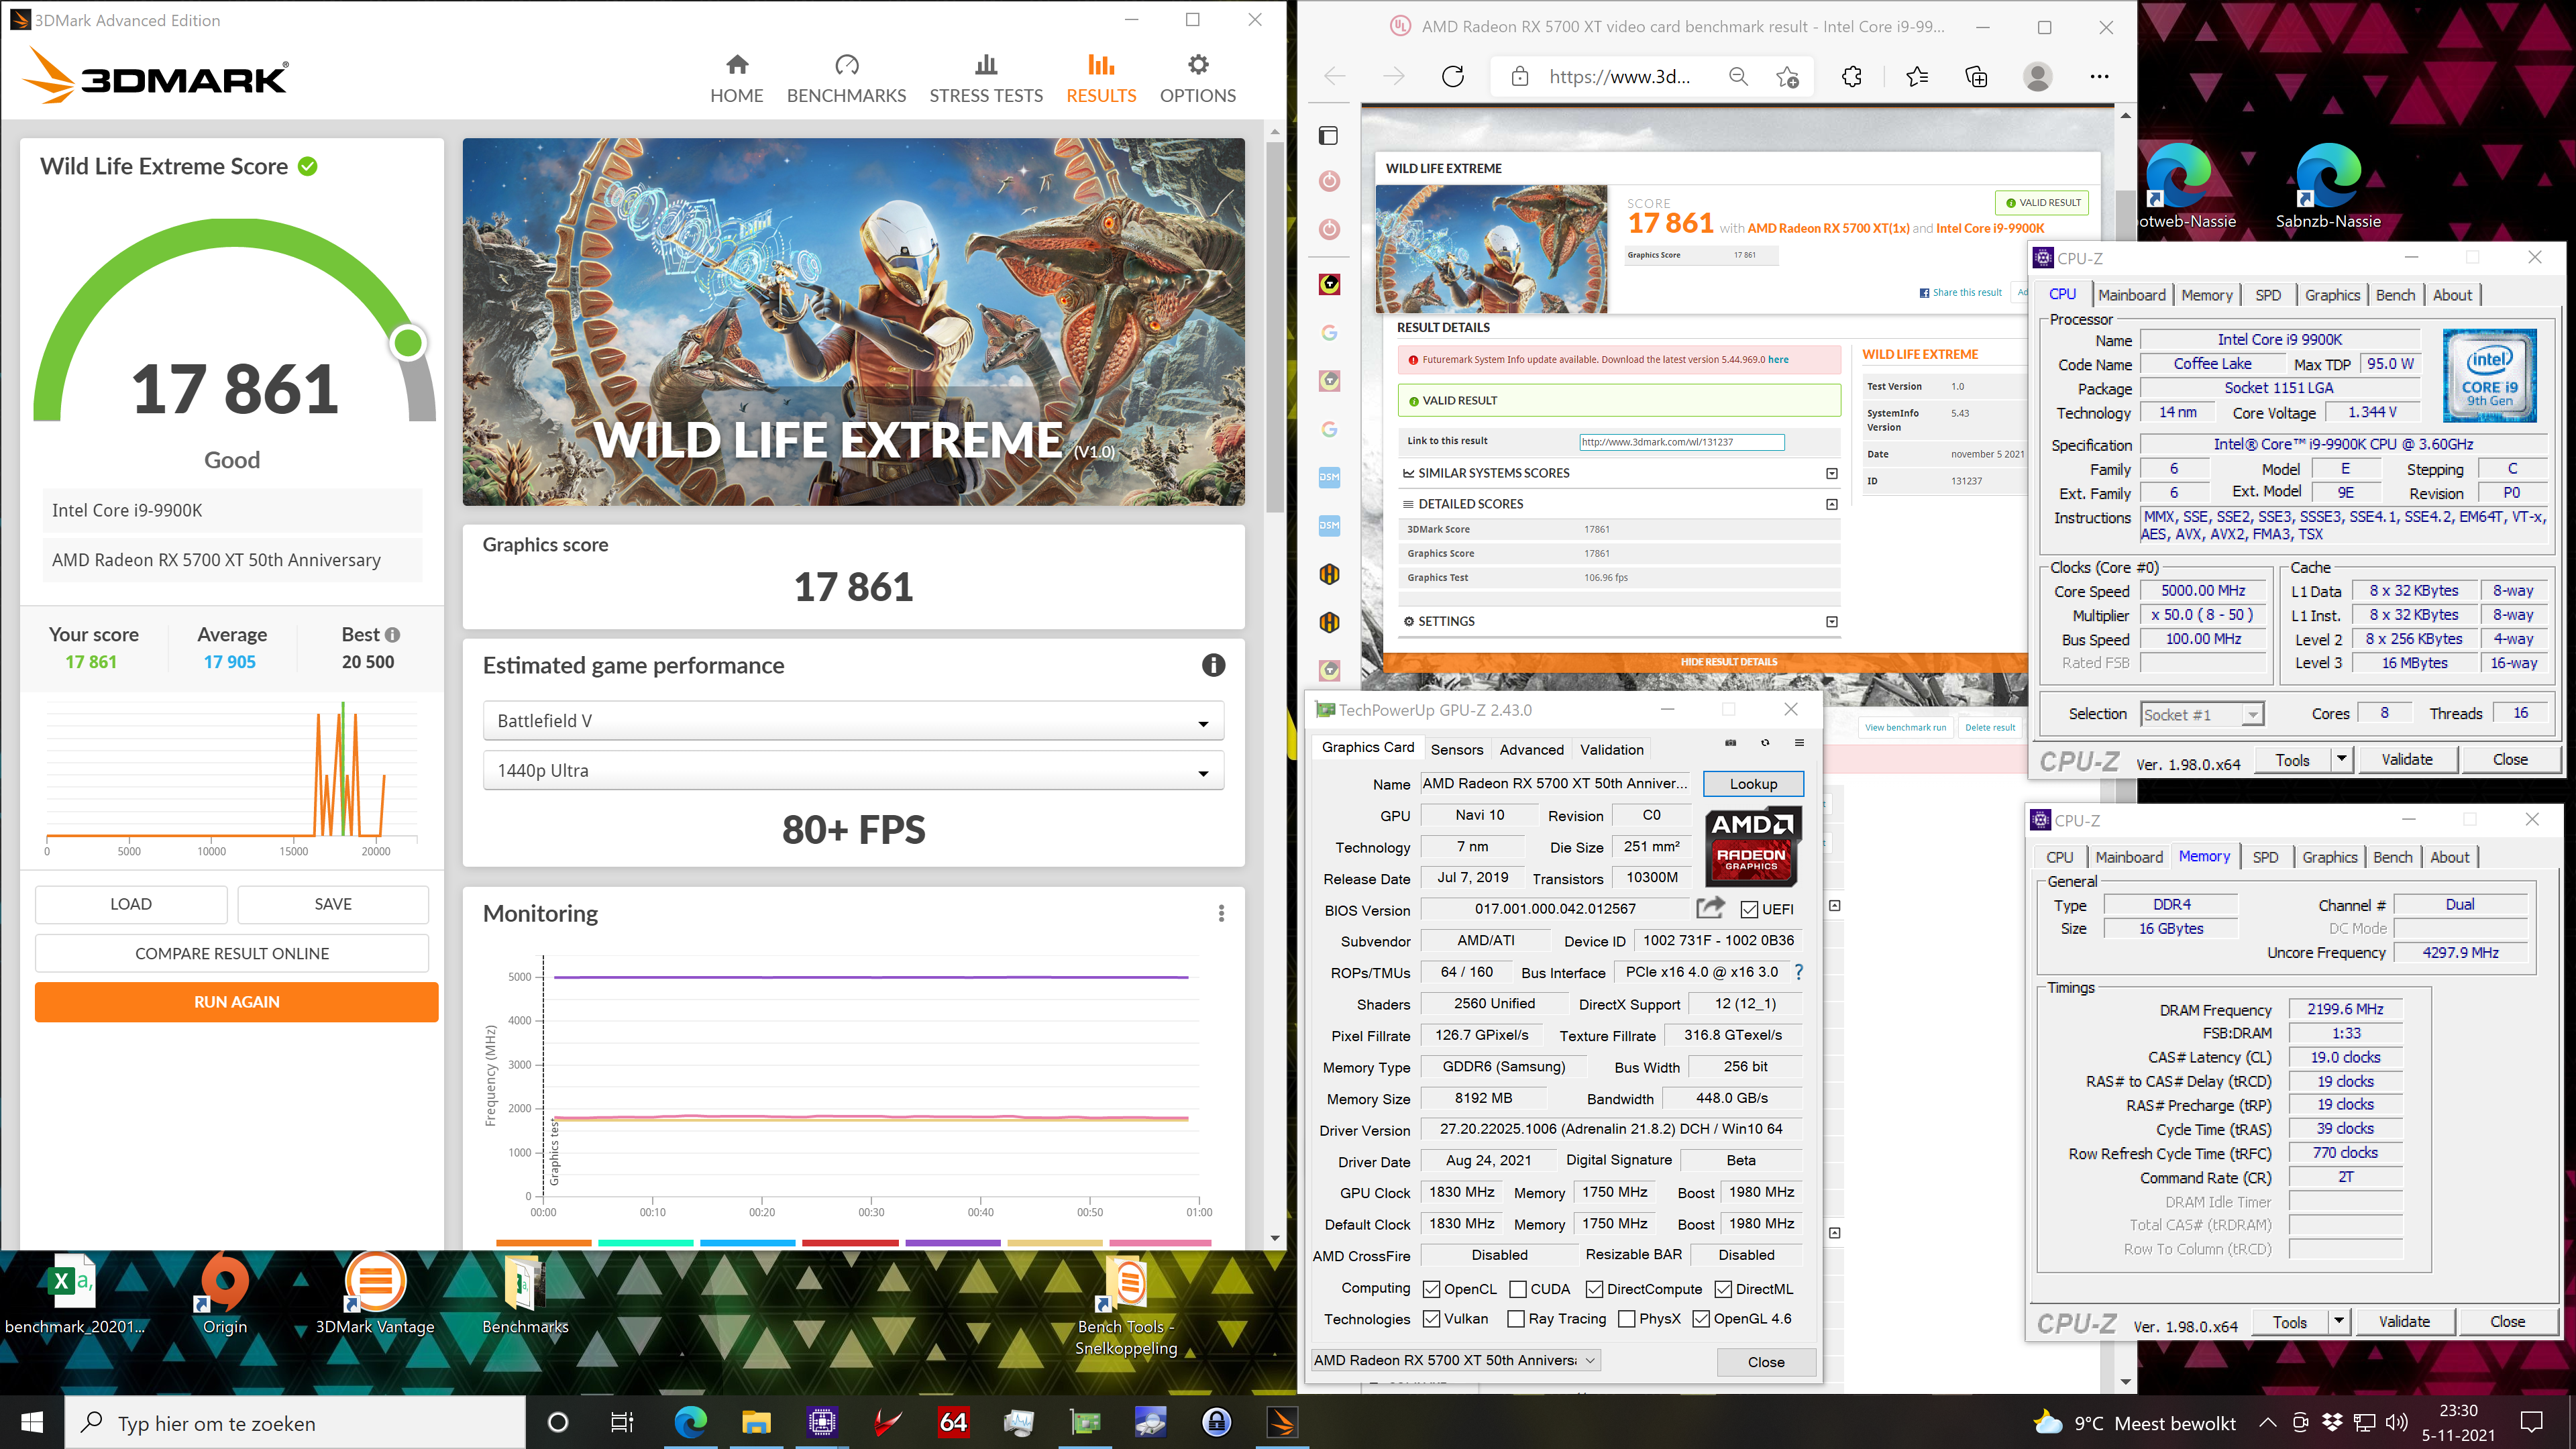Click bus interface question mark in GPU-Z
Screen dimensions: 2576x1449
pos(1799,972)
